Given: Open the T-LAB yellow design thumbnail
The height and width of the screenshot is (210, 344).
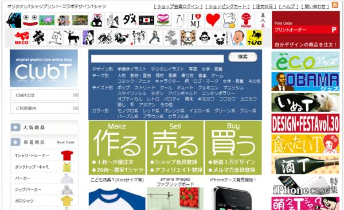Looking at the screenshot, I should coord(255,38).
